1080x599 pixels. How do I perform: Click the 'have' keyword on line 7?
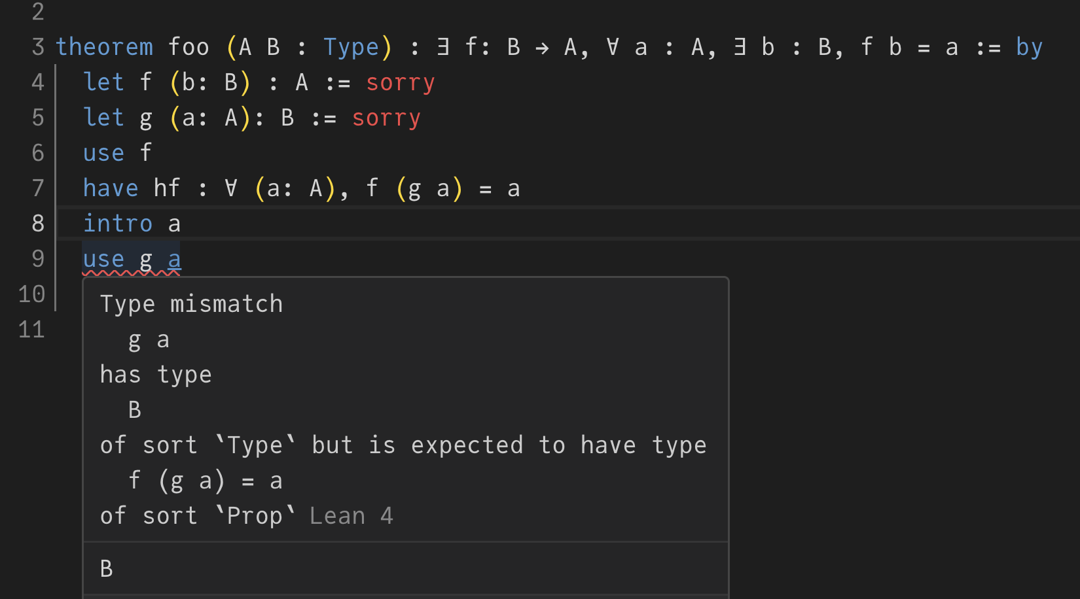pos(111,188)
